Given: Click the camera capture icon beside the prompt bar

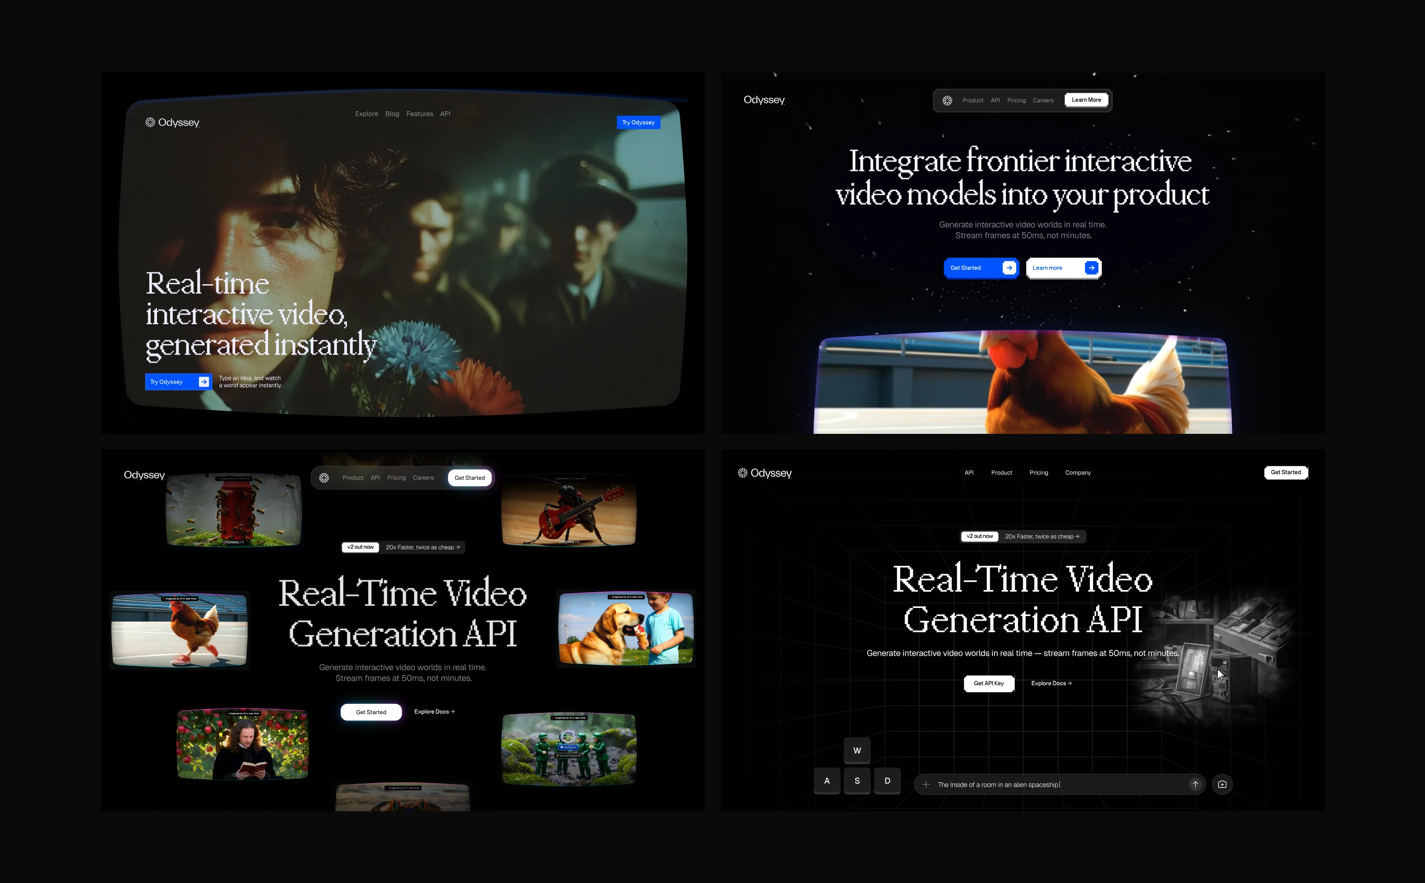Looking at the screenshot, I should click(1223, 784).
